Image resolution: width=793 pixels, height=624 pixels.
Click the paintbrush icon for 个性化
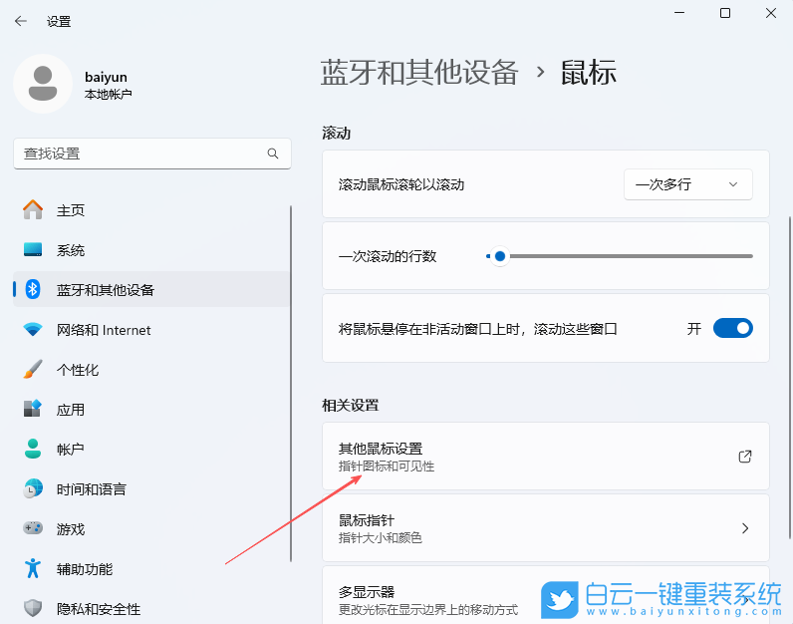pos(33,370)
